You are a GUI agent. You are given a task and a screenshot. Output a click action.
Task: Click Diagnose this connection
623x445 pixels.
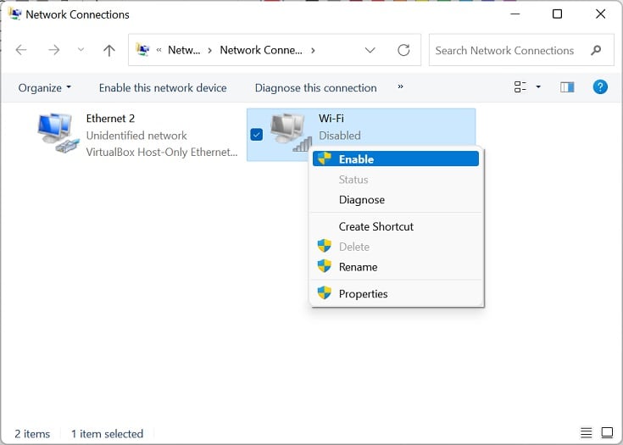tap(316, 87)
